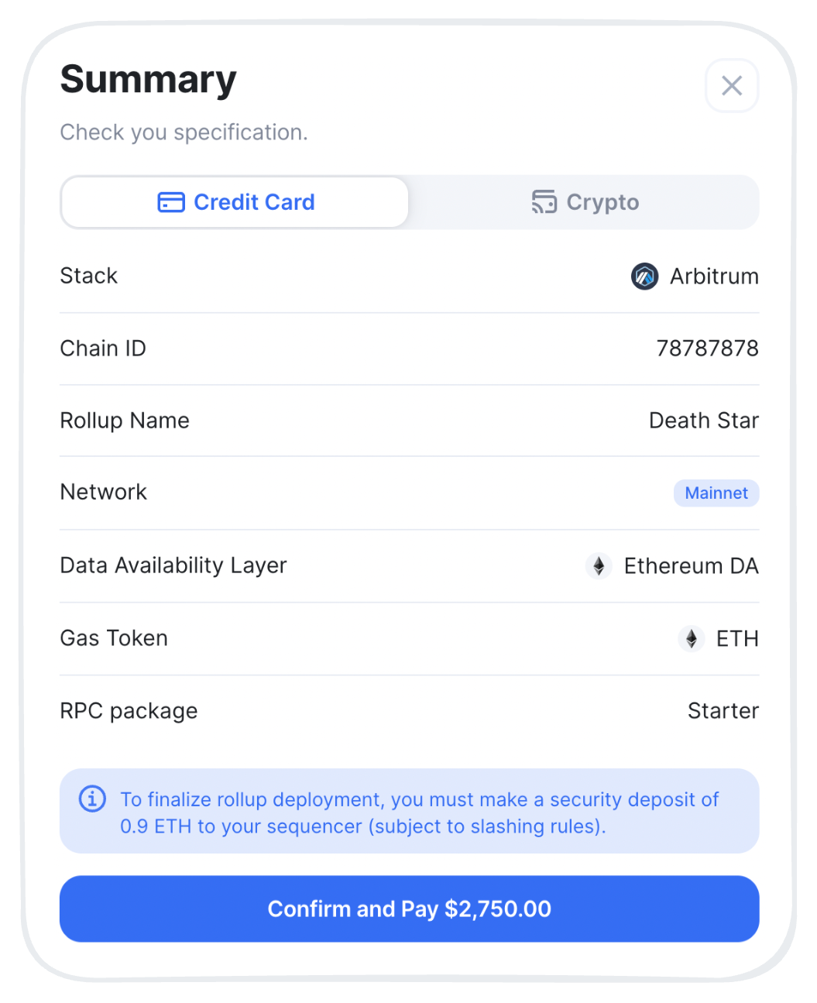Switch to the Credit Card tab
The height and width of the screenshot is (1003, 817).
[235, 202]
